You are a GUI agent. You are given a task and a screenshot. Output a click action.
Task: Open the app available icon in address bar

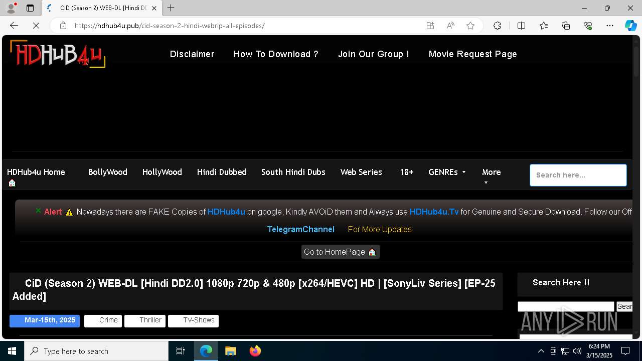pyautogui.click(x=430, y=26)
